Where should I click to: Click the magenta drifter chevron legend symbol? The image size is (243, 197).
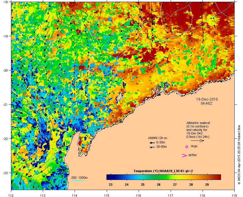185,156
